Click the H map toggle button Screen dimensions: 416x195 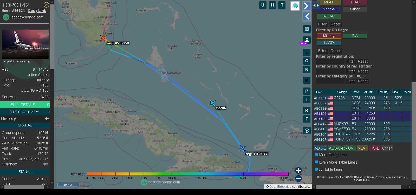point(272,5)
